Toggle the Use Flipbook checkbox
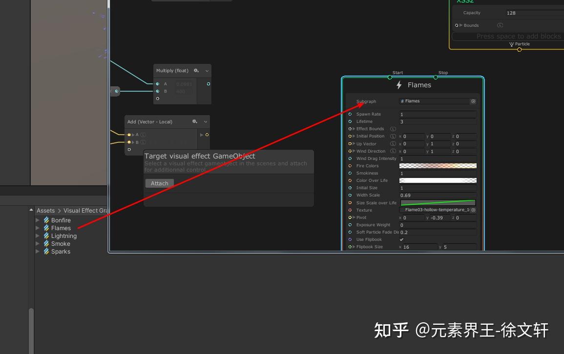The image size is (564, 354). [x=401, y=239]
